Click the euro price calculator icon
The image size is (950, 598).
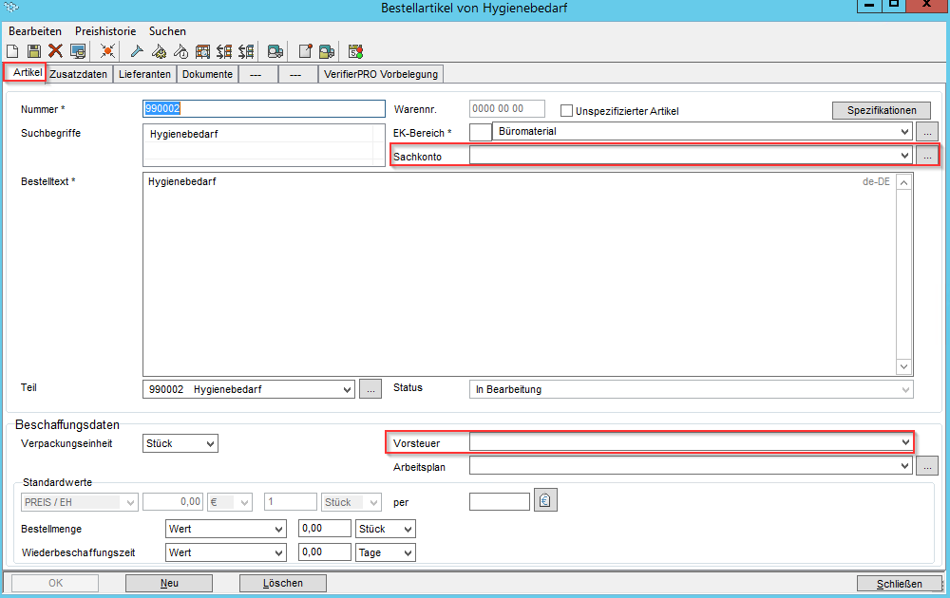(545, 501)
